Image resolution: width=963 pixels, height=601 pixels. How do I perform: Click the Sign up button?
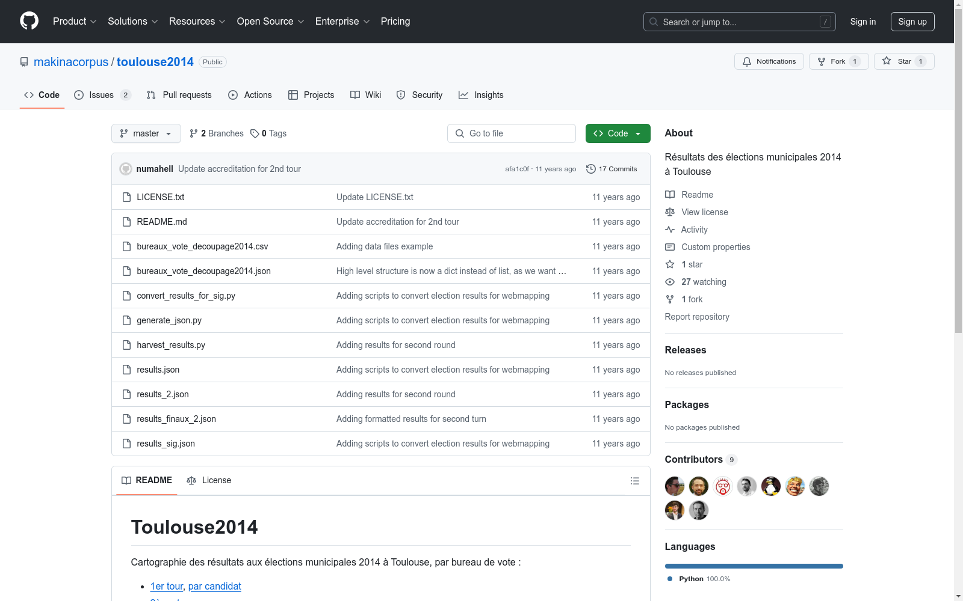[x=912, y=22]
